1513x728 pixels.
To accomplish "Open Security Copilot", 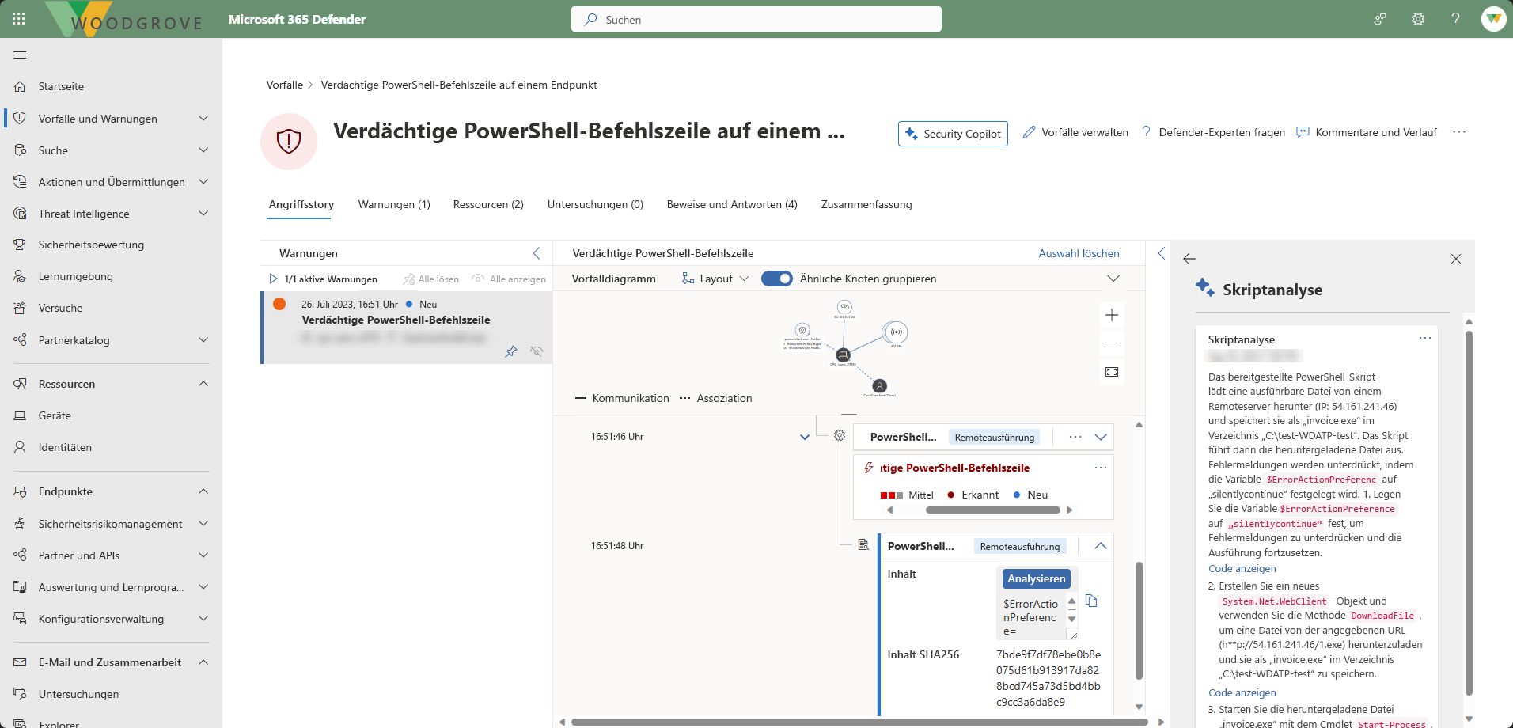I will pyautogui.click(x=953, y=134).
